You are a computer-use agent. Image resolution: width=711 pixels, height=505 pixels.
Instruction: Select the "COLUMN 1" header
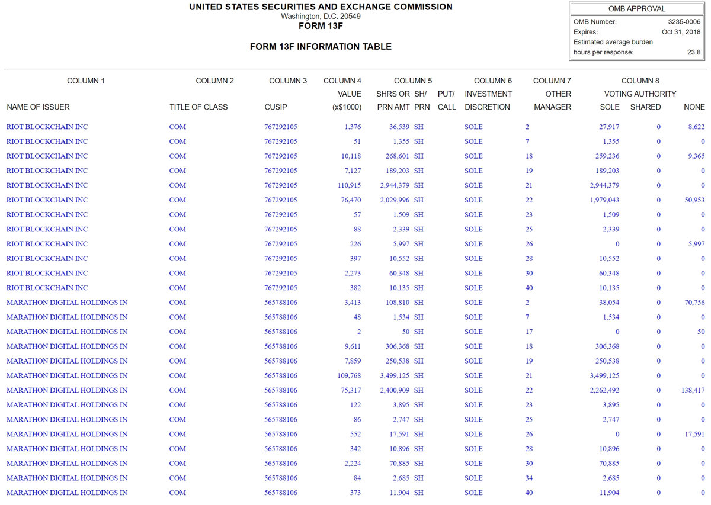[86, 81]
